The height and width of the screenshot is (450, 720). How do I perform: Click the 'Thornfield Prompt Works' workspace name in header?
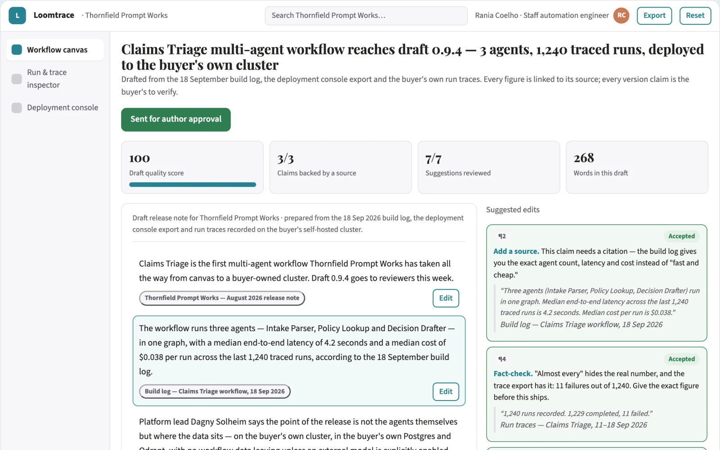126,15
